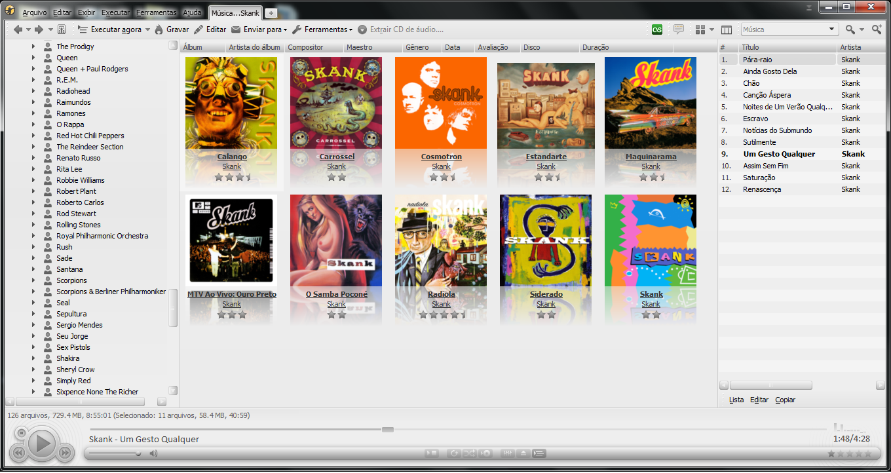
Task: Toggle repeat playback mode
Action: [x=453, y=453]
